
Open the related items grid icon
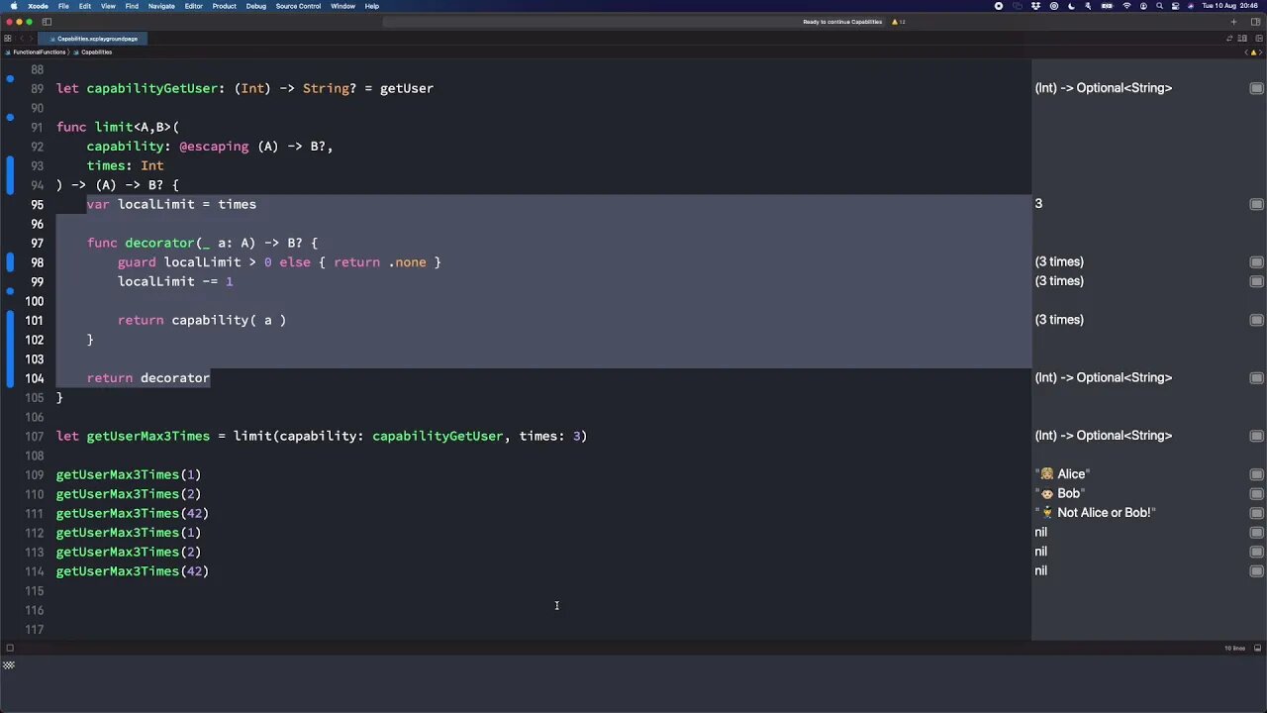[8, 39]
